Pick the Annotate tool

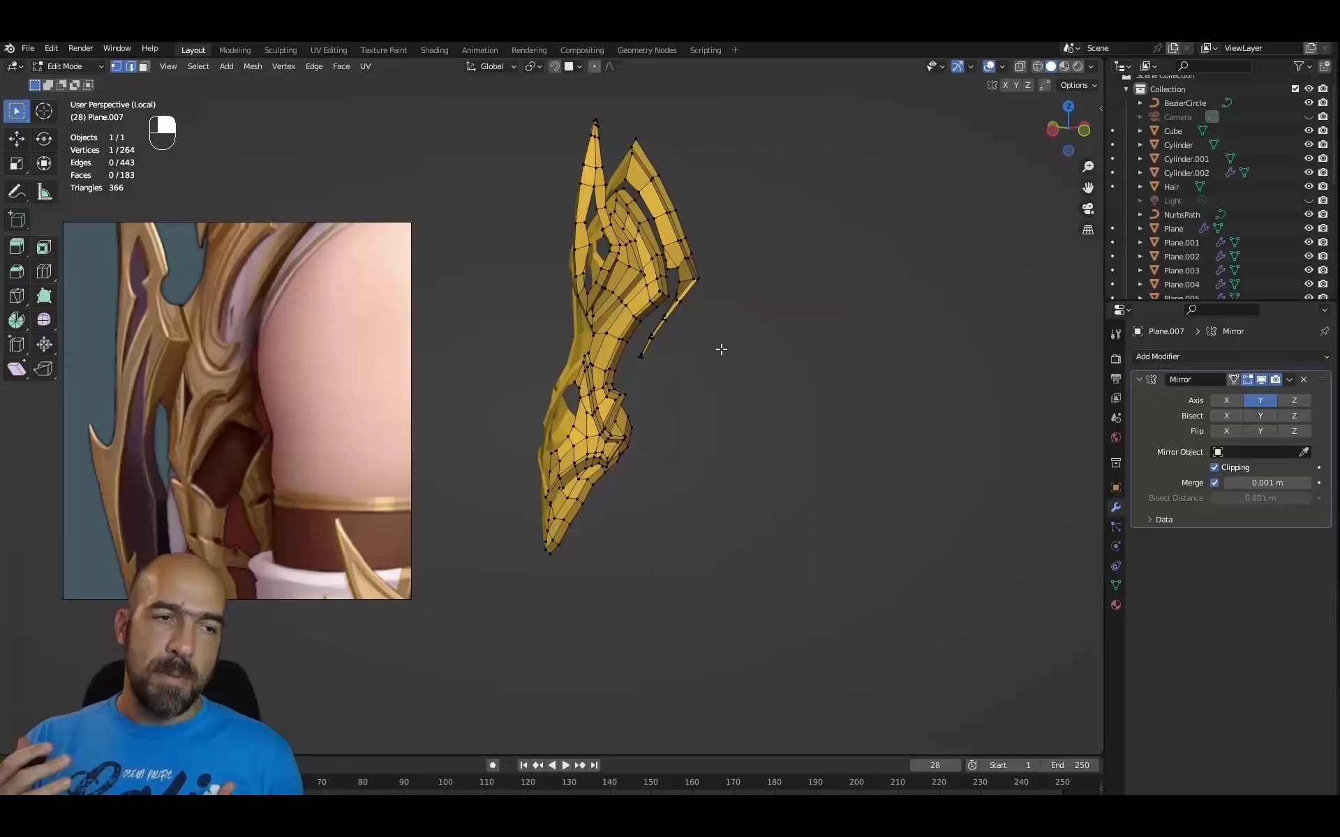point(16,193)
